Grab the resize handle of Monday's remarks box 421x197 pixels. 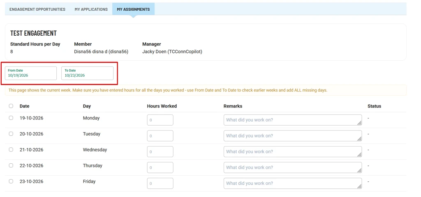359,123
